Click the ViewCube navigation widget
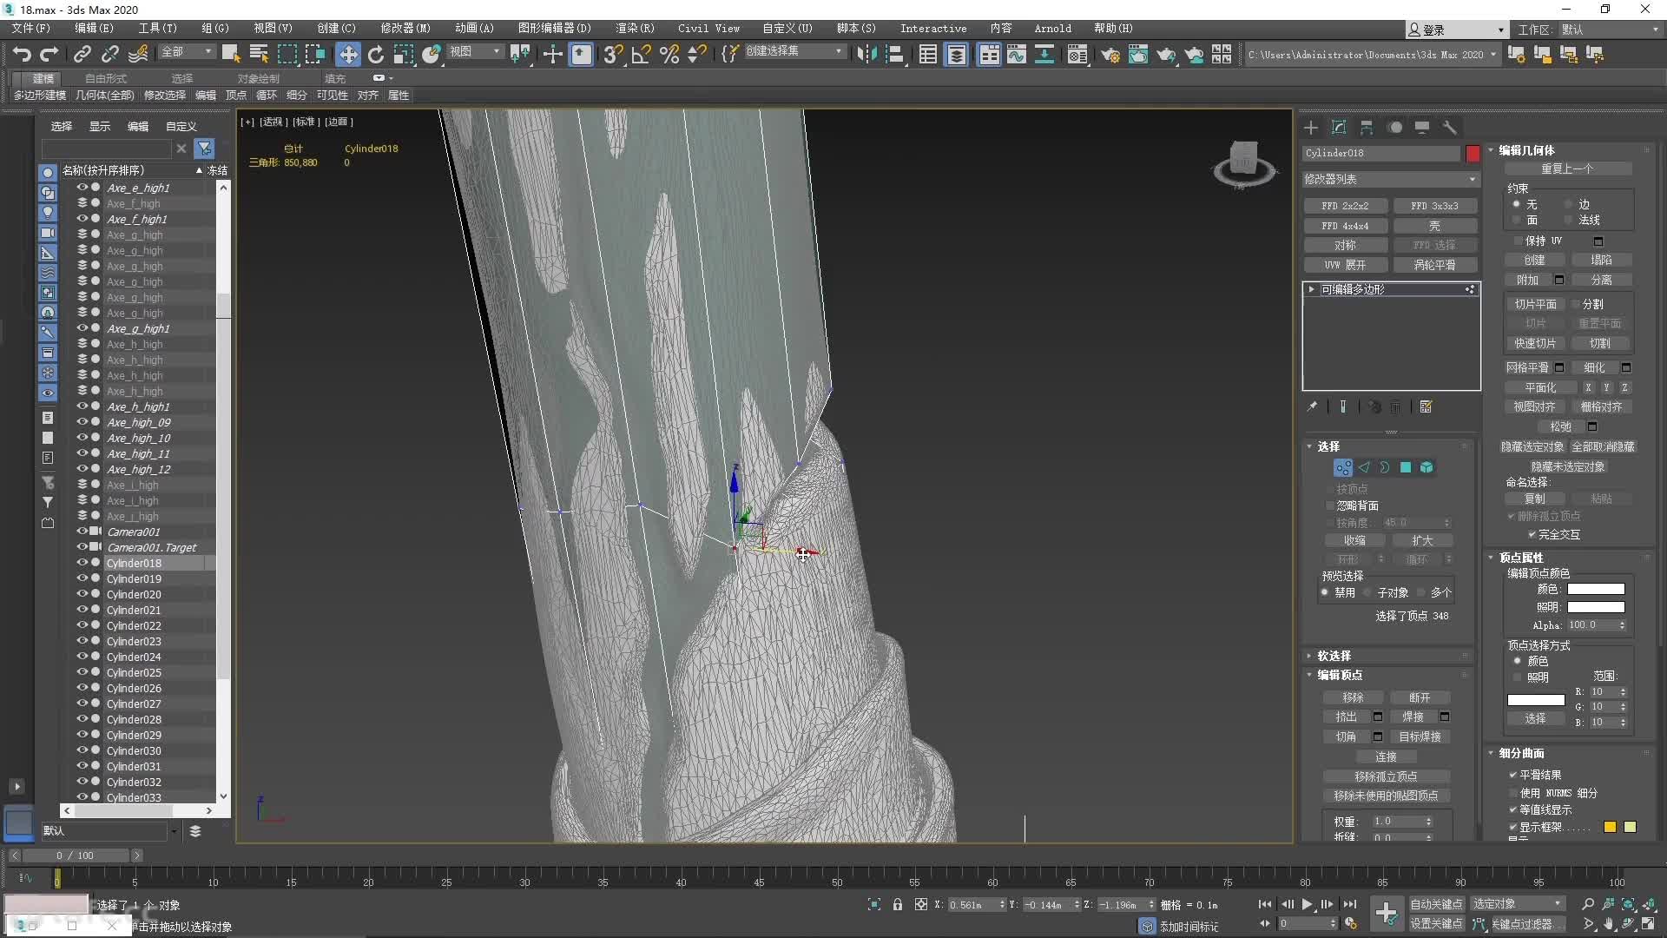This screenshot has height=938, width=1667. click(x=1244, y=164)
